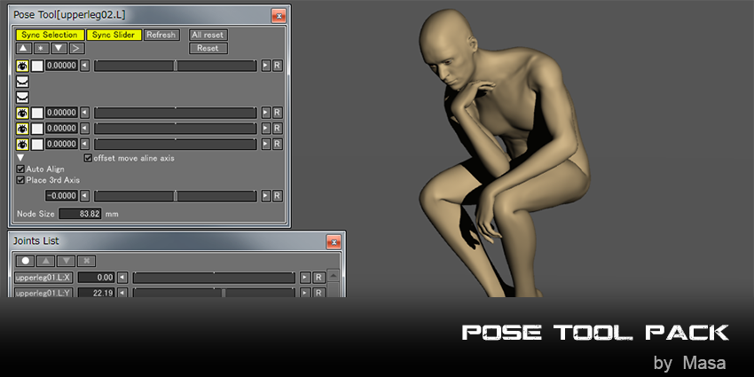Toggle the eye icon in the fourth slider row

pyautogui.click(x=22, y=145)
